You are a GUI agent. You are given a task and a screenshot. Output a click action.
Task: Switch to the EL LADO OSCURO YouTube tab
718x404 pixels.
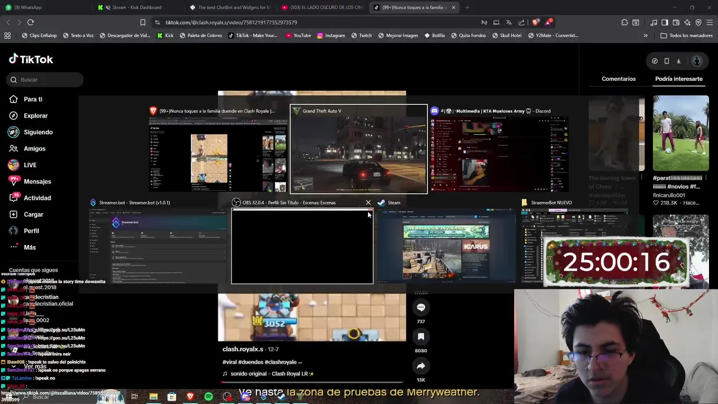point(323,7)
